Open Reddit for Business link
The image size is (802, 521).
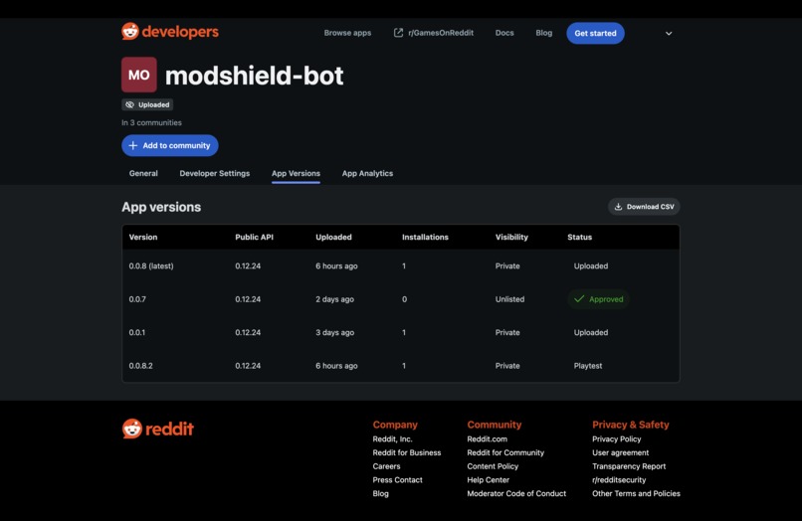point(407,452)
